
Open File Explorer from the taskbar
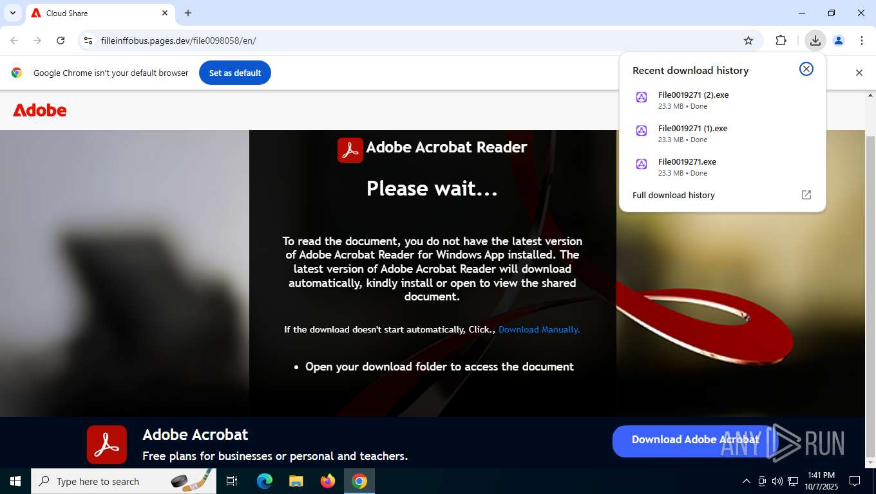tap(296, 481)
